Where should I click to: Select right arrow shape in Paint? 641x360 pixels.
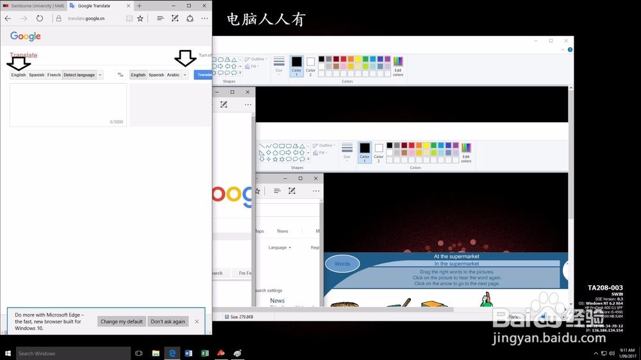[x=221, y=66]
